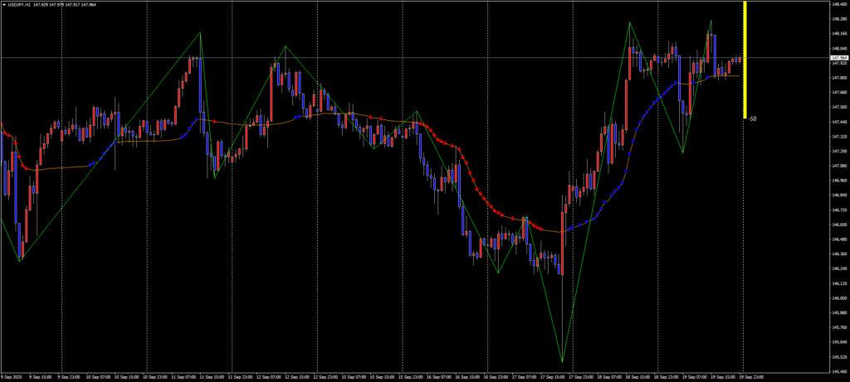Click the zigzag peak near 12 Sep 07:00
The height and width of the screenshot is (382, 850).
(x=285, y=46)
